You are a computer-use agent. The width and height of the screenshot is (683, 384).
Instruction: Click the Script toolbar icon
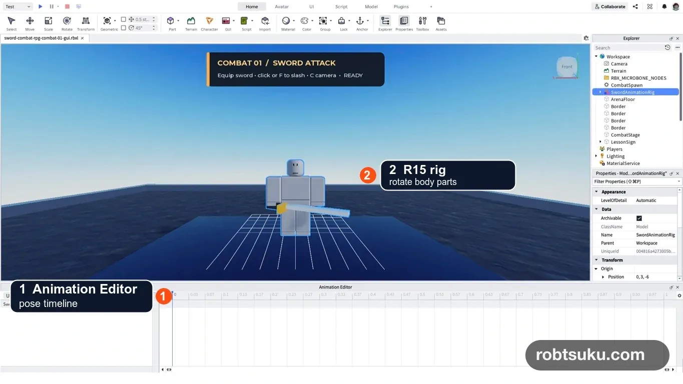(245, 21)
